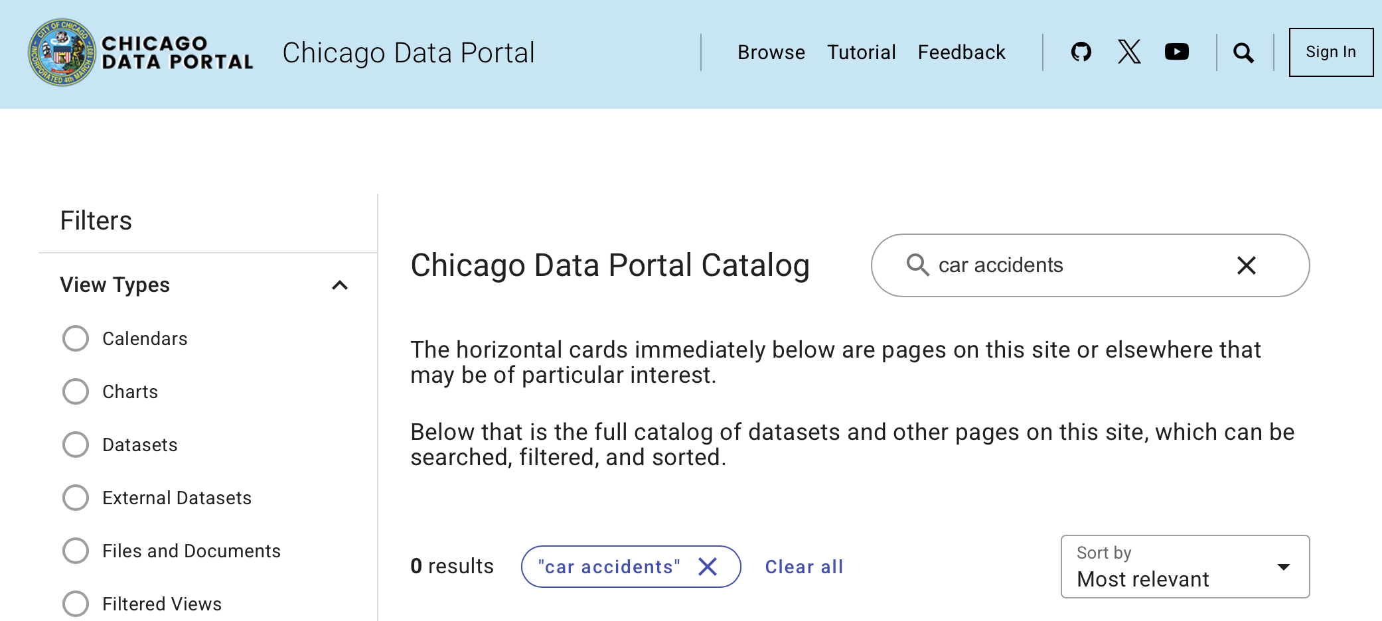Clear the catalog search box text
Viewport: 1382px width, 621px height.
tap(1247, 265)
